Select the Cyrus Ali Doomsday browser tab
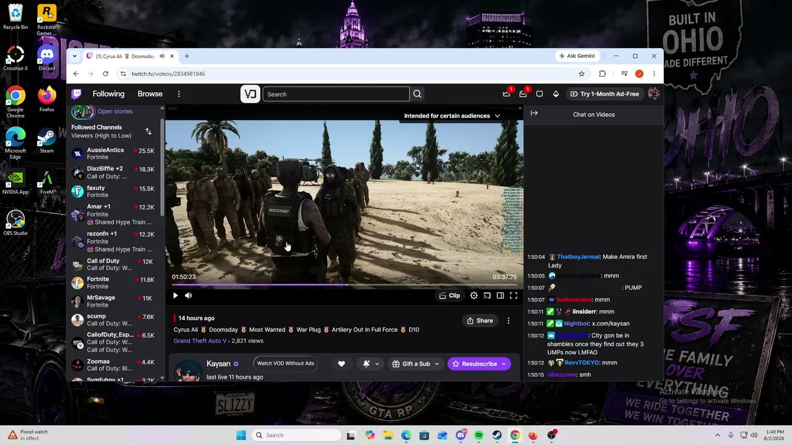Viewport: 792px width, 445px height. click(x=130, y=56)
